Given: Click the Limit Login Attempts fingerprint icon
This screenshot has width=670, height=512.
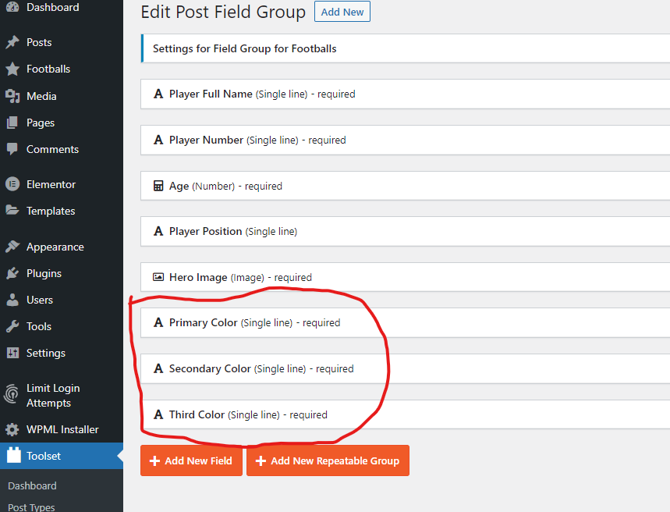Looking at the screenshot, I should click(x=12, y=395).
